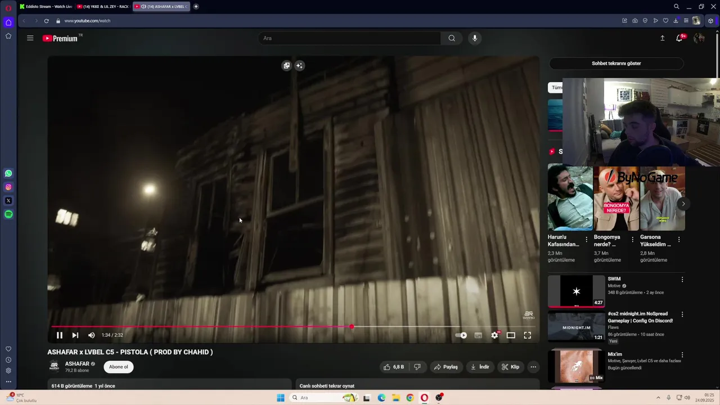The width and height of the screenshot is (720, 405).
Task: Show chat replay with Sohbet tekrarını göster
Action: click(x=616, y=64)
